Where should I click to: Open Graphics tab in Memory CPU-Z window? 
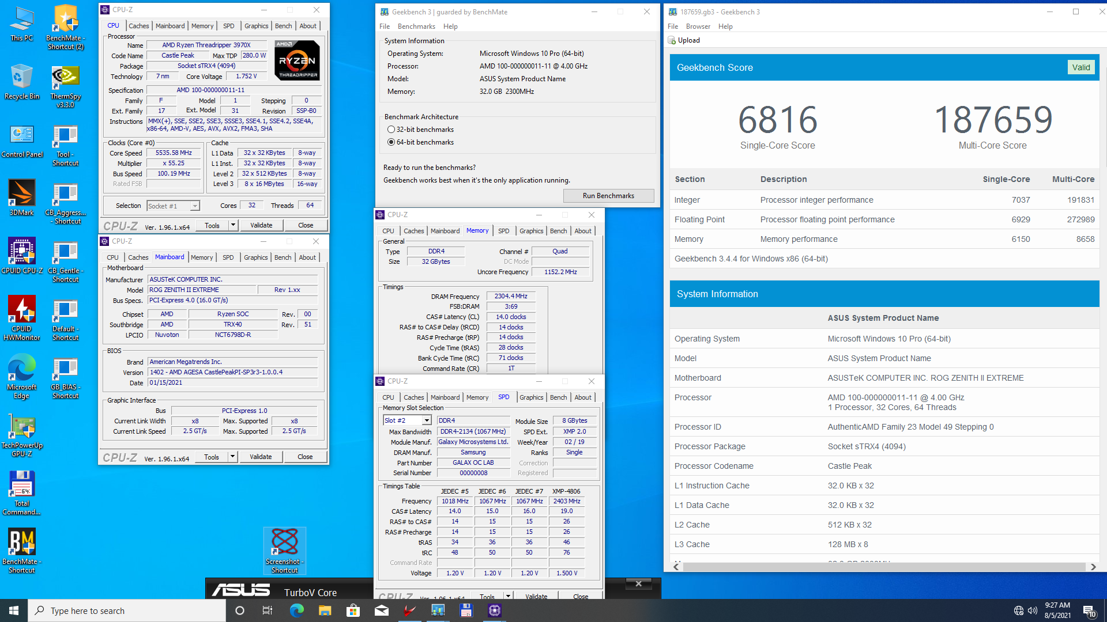[x=531, y=231]
